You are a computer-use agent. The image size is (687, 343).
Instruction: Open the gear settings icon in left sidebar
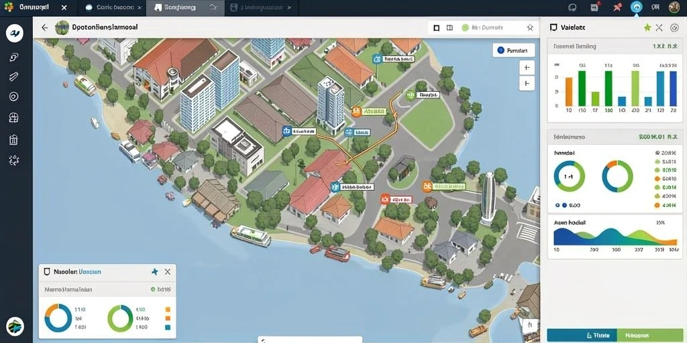pos(13,160)
